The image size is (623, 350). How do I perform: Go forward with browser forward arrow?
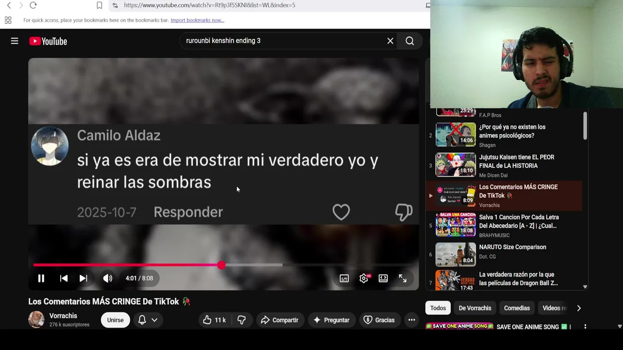[21, 5]
